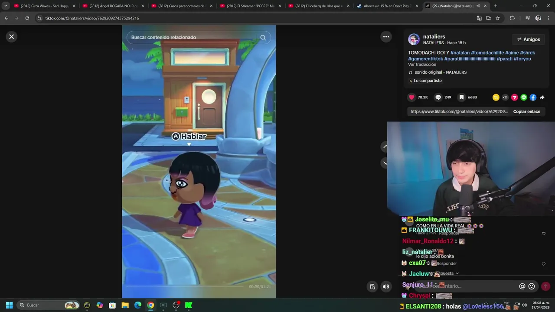The image size is (555, 312).
Task: Open Microsoft Edge from the taskbar
Action: pos(138,305)
